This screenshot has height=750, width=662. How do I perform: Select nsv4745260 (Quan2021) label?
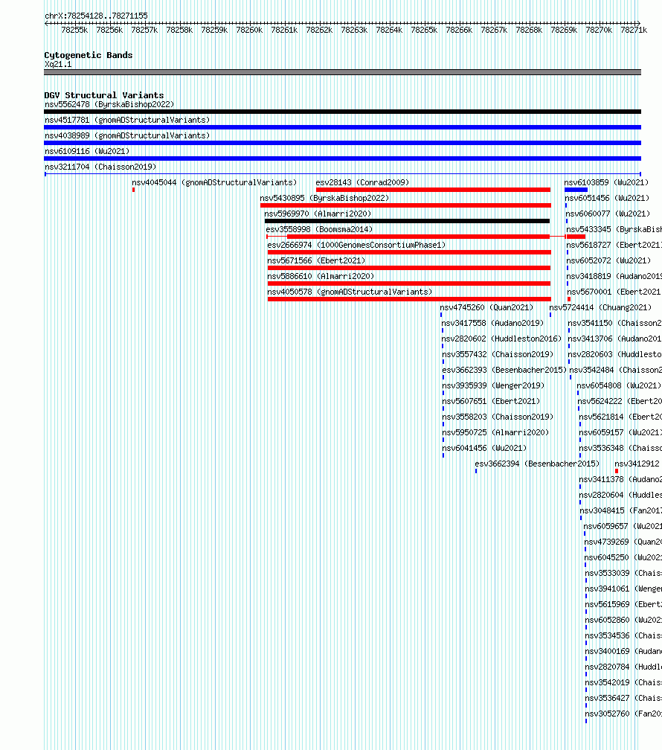coord(486,307)
